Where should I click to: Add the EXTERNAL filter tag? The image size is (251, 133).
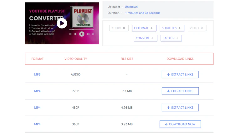tap(144, 28)
